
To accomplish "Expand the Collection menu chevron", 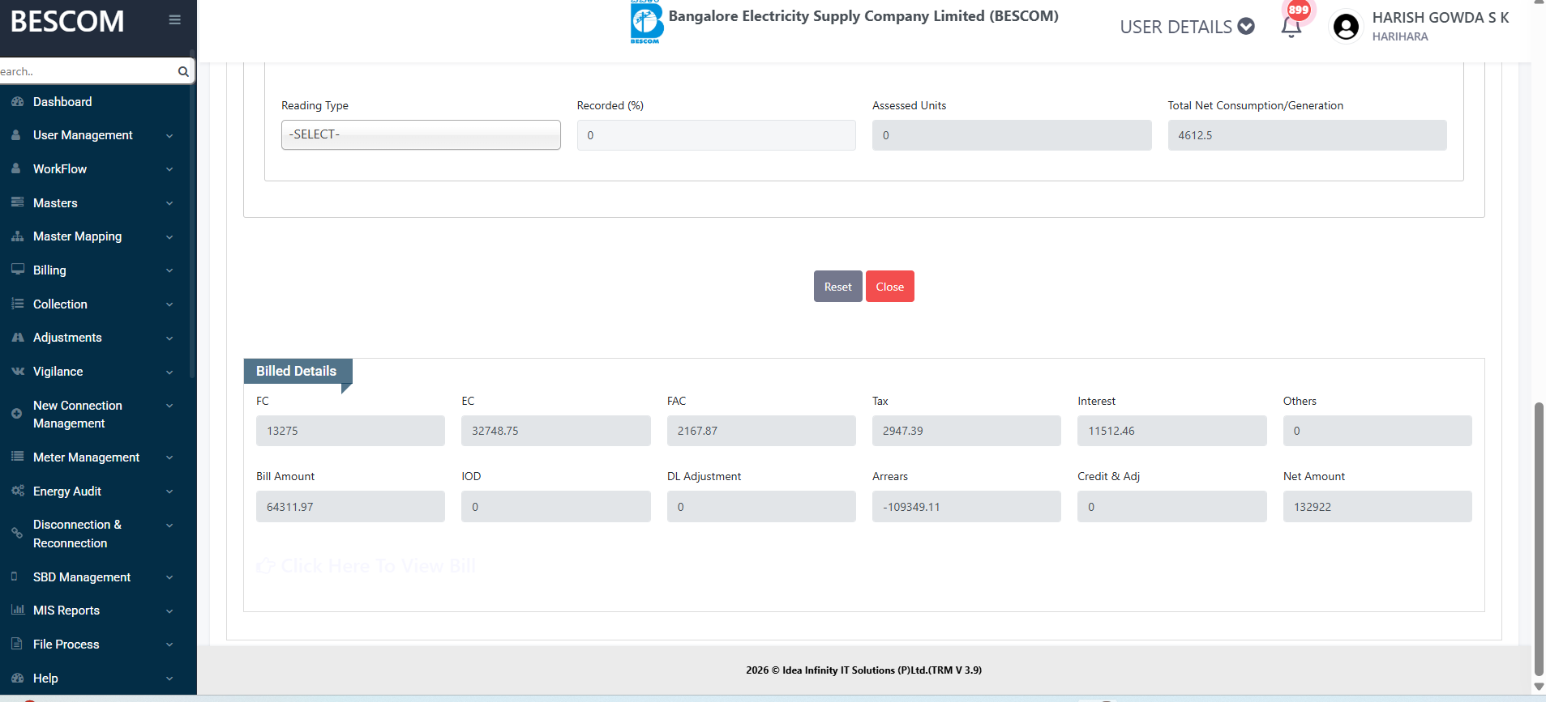I will pyautogui.click(x=169, y=304).
